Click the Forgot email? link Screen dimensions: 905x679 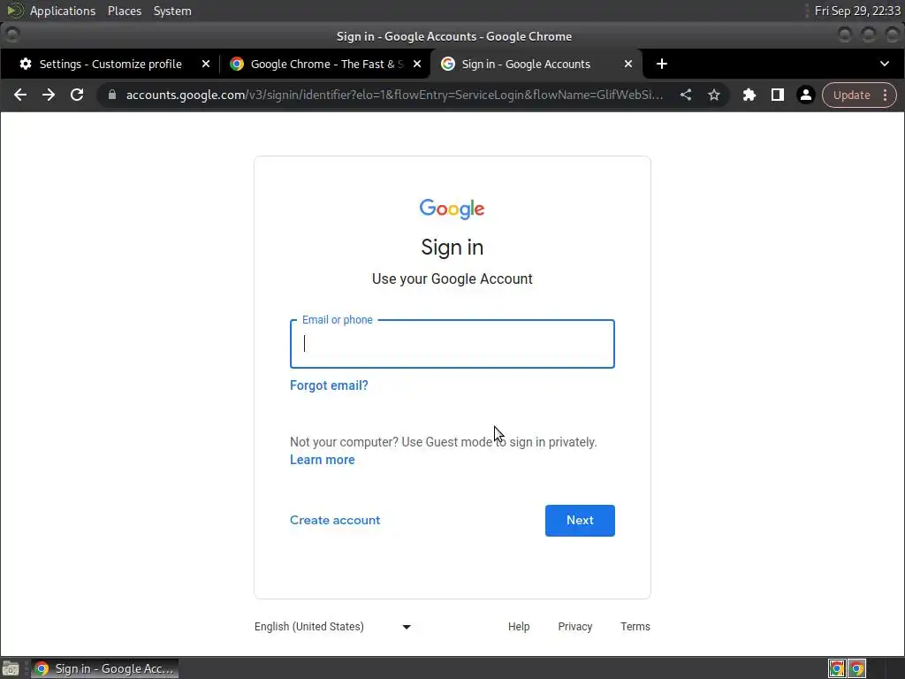[329, 385]
